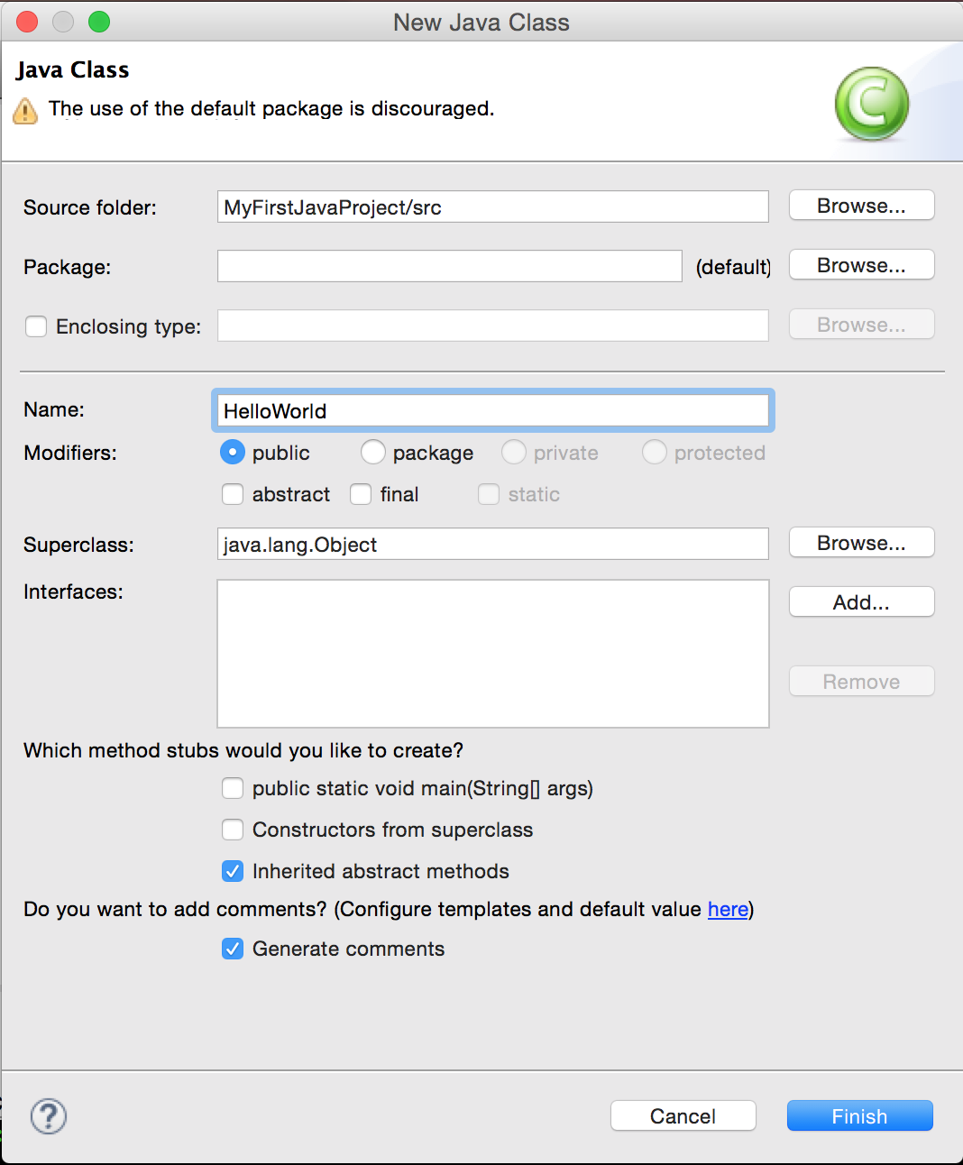
Task: Open the help question mark icon
Action: [49, 1116]
